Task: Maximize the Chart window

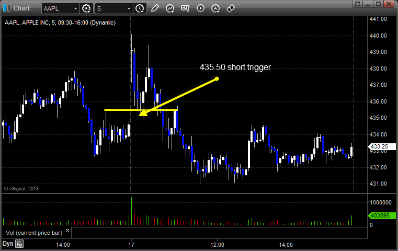Action: (378, 4)
